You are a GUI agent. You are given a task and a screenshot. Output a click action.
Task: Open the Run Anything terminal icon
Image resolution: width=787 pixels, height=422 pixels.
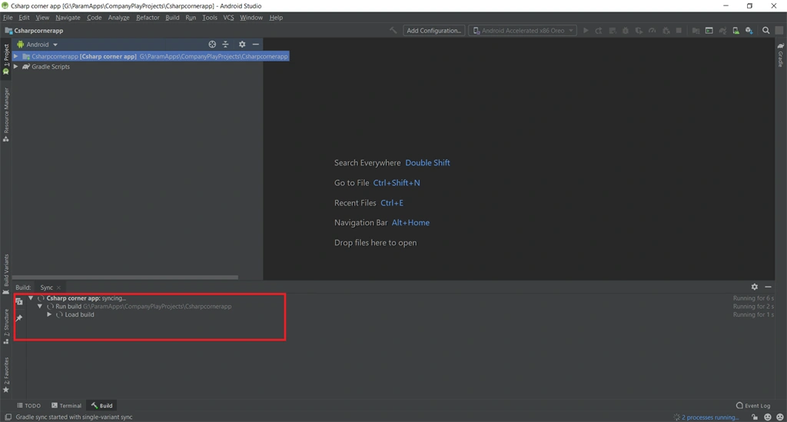point(709,31)
